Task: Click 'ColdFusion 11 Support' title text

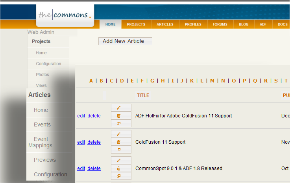Action: (161, 142)
